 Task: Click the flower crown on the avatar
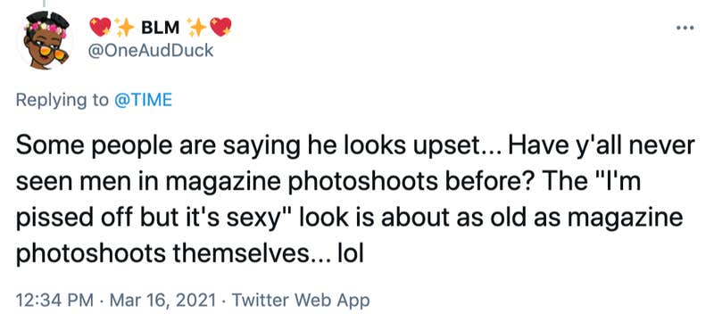coord(46,28)
